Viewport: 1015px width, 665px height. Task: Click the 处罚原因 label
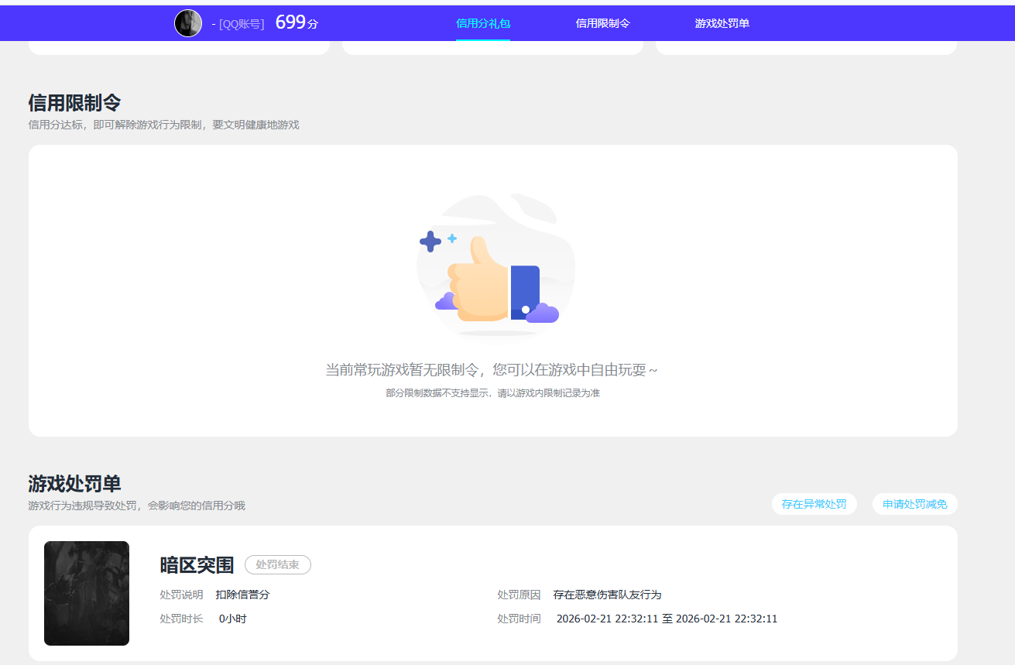[519, 595]
